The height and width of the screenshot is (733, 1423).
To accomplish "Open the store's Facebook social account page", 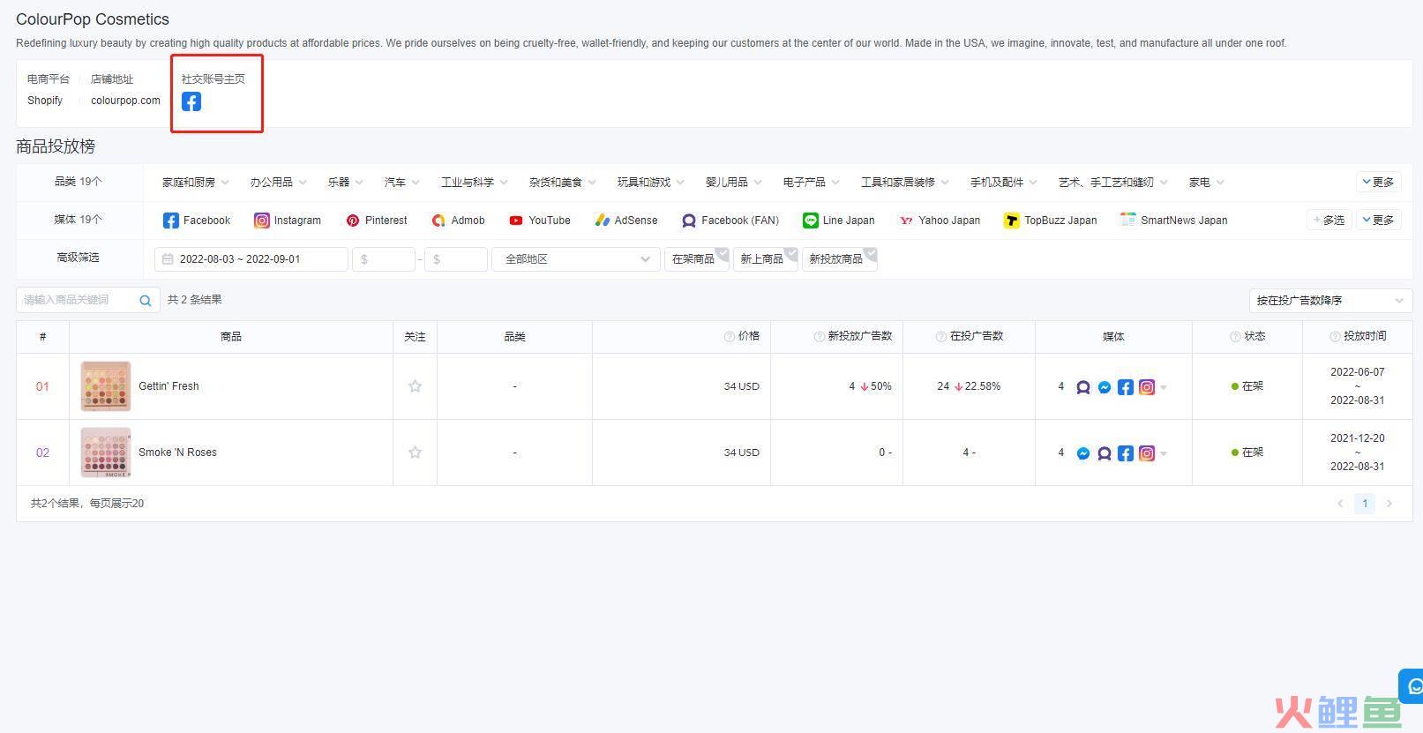I will [x=191, y=101].
